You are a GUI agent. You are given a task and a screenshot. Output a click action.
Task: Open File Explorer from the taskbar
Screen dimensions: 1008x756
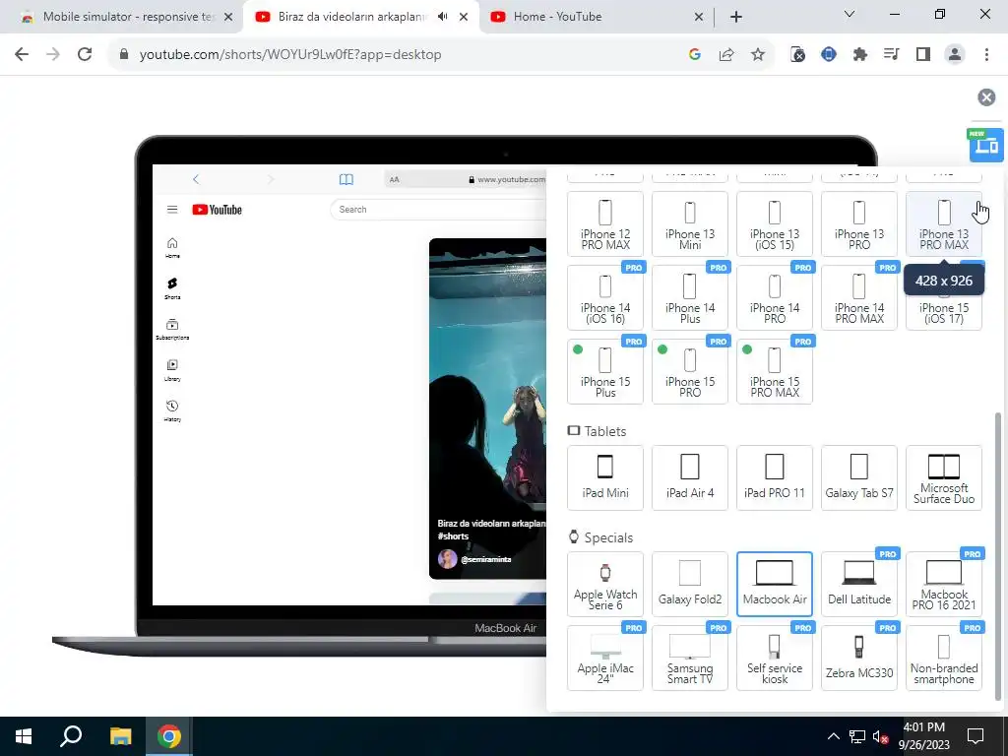tap(120, 736)
